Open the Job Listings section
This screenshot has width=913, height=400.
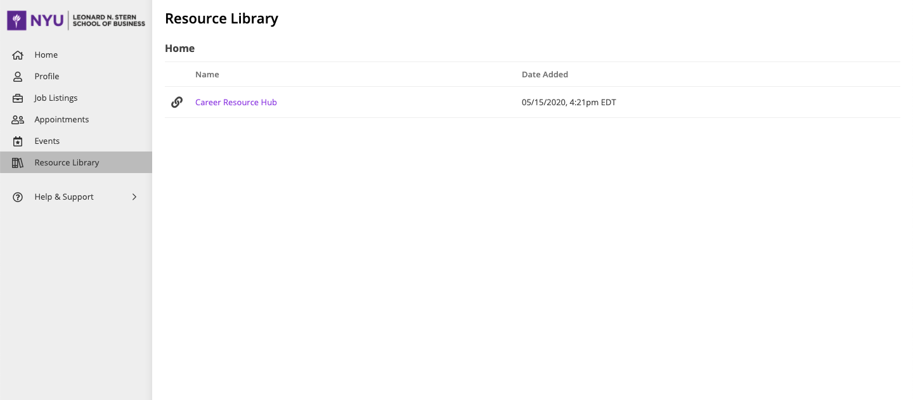point(56,98)
